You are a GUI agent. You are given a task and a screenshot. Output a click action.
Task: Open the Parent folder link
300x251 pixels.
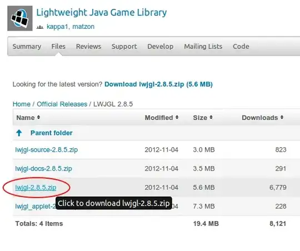click(52, 133)
